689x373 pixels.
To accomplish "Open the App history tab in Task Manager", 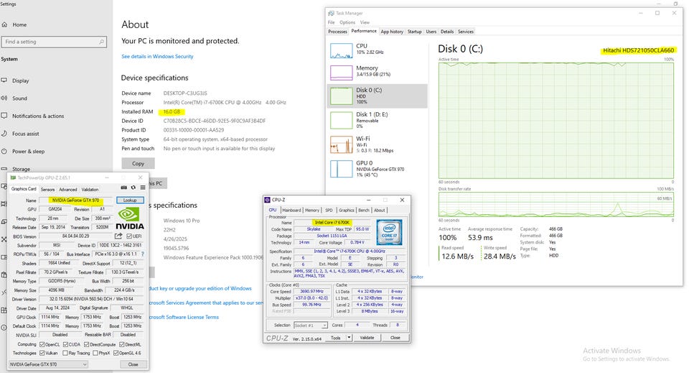I will click(x=392, y=32).
